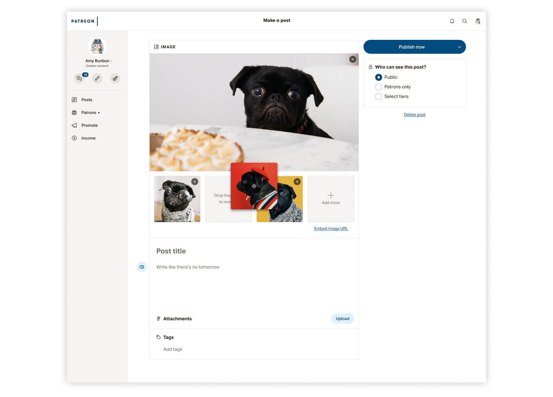553x397 pixels.
Task: Click the Add more plus icon
Action: click(331, 195)
